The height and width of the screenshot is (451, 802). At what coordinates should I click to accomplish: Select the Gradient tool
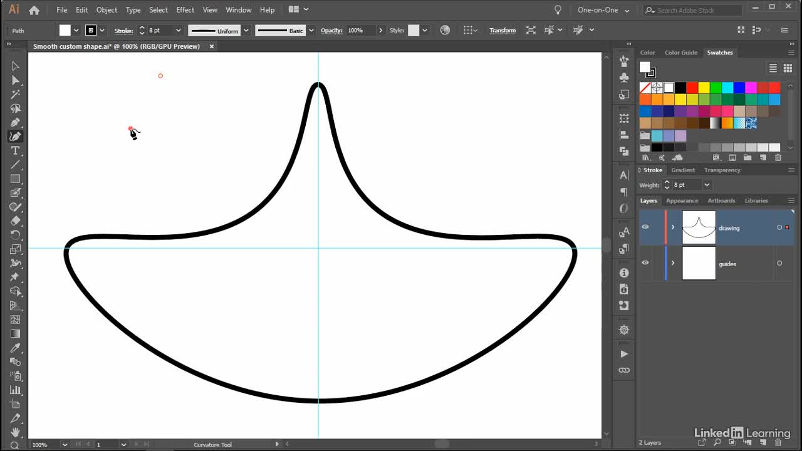[15, 334]
